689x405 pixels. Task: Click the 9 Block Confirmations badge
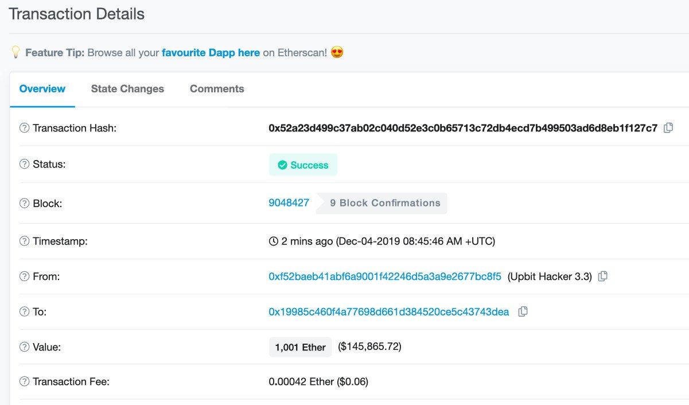(x=385, y=203)
